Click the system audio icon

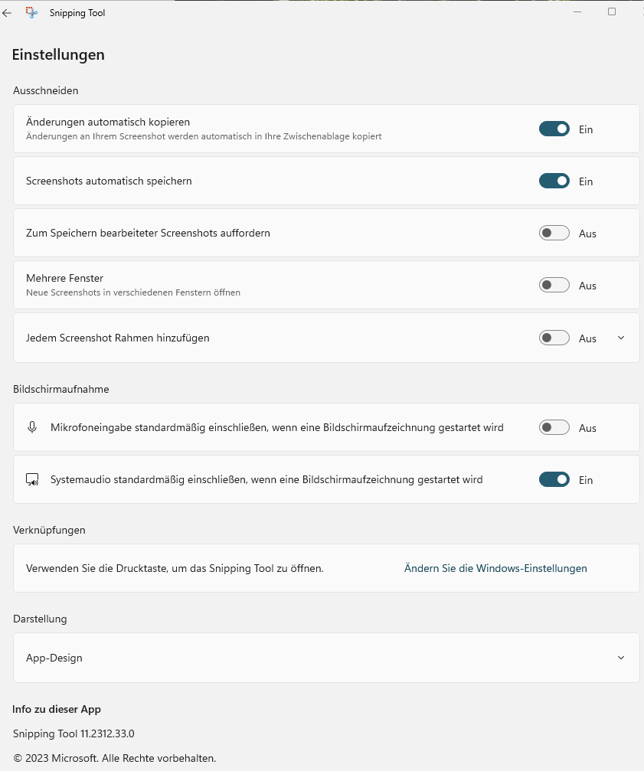(32, 480)
